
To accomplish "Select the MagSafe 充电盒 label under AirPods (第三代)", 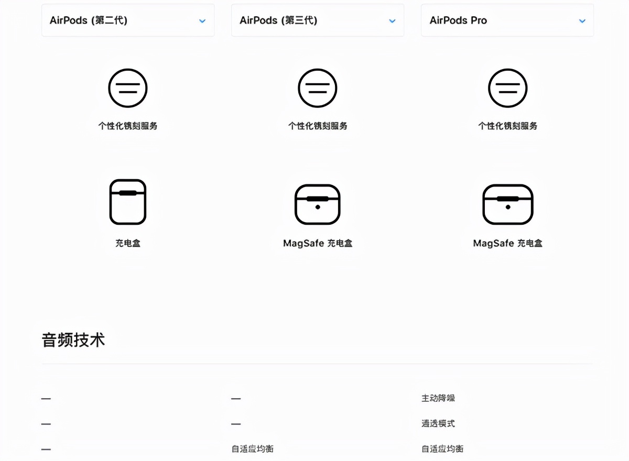I will tap(318, 244).
